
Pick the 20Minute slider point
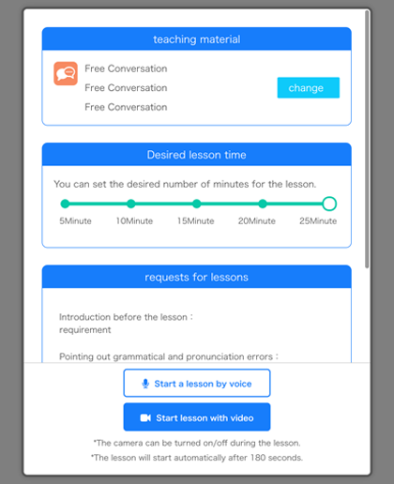point(263,204)
